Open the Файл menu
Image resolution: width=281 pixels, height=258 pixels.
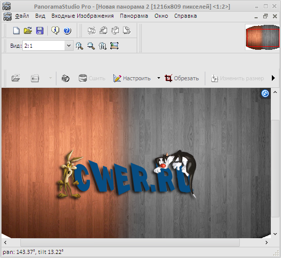click(22, 16)
